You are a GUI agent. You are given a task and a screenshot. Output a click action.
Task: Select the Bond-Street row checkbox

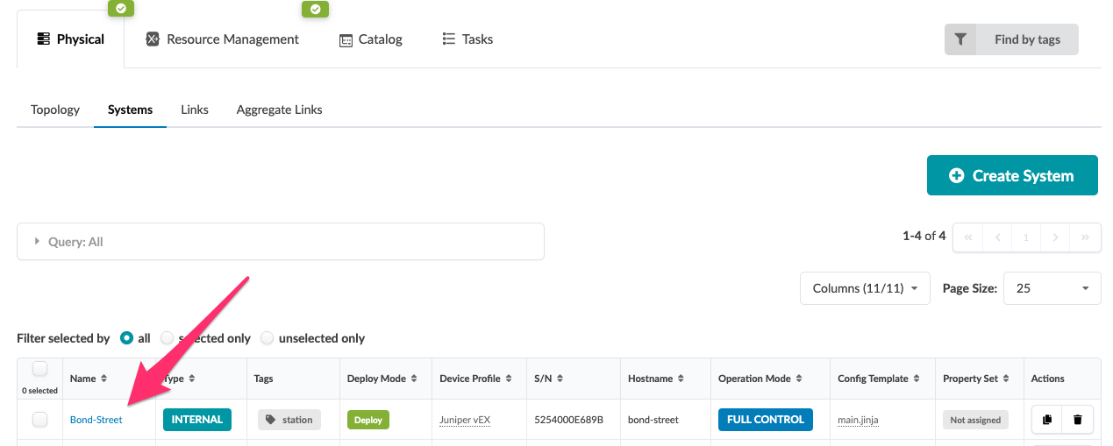click(40, 420)
